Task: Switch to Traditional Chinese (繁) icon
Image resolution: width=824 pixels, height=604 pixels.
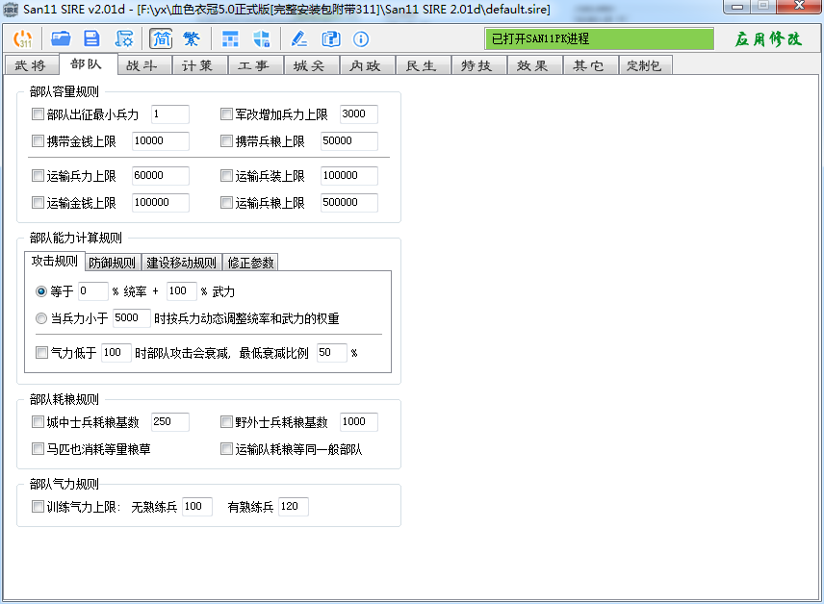Action: point(192,38)
